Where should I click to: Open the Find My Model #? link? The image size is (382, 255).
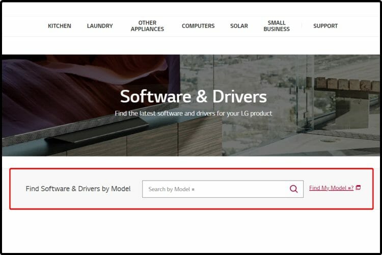coord(332,188)
